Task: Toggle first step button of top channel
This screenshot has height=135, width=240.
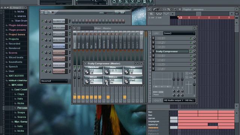Action: (73, 21)
